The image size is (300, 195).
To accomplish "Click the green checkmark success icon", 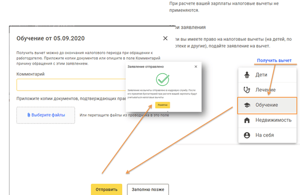I will [163, 79].
